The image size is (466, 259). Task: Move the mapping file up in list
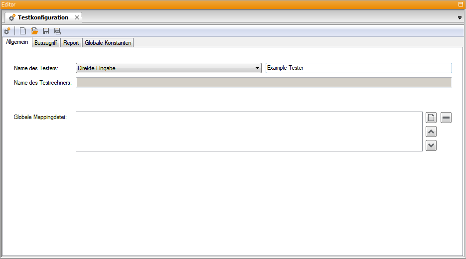coord(431,131)
